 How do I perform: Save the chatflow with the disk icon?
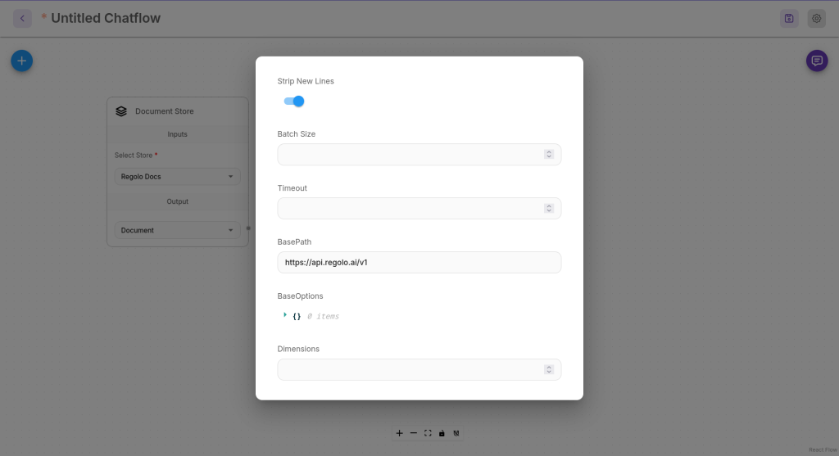[789, 18]
